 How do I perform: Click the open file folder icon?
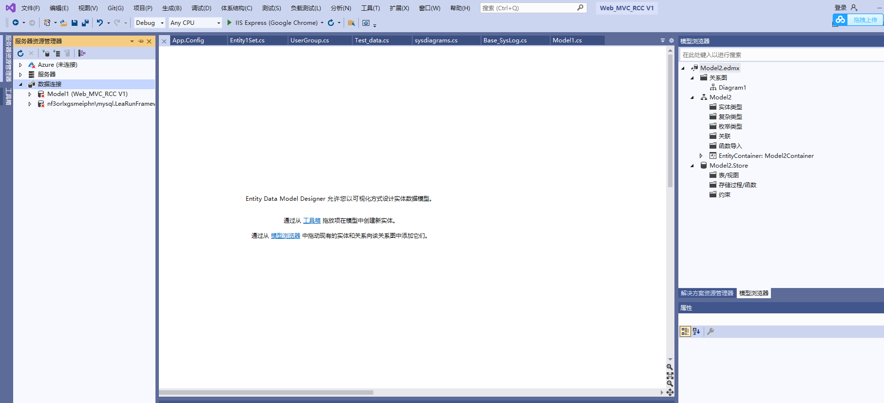click(63, 23)
